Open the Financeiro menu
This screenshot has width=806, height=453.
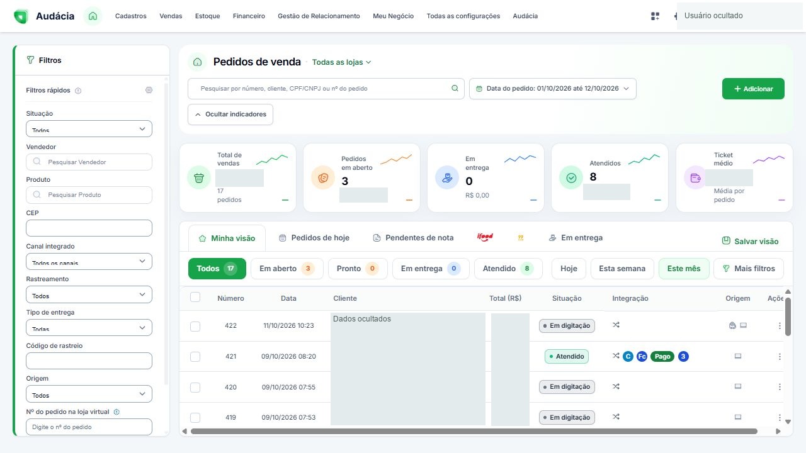(249, 16)
